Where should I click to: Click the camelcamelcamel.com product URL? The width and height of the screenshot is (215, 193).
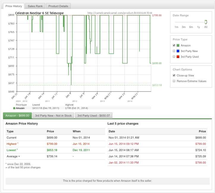pyautogui.click(x=120, y=13)
